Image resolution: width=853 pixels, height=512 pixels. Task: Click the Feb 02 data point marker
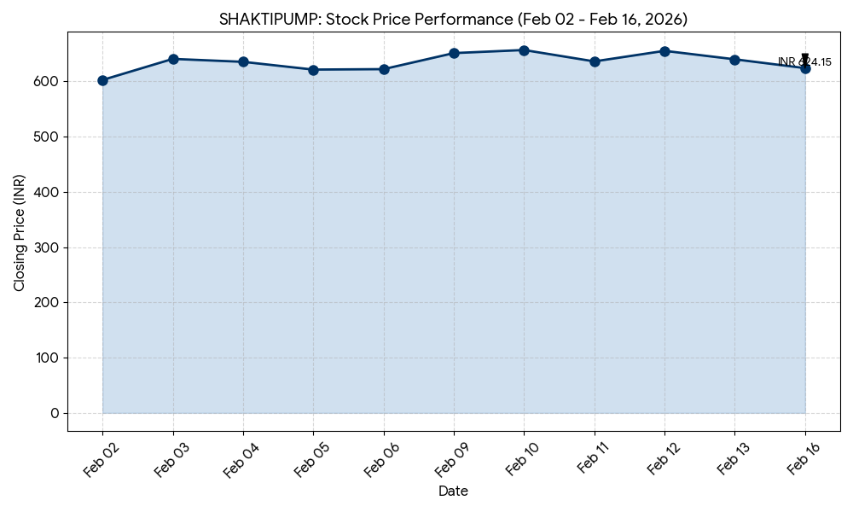pos(102,80)
